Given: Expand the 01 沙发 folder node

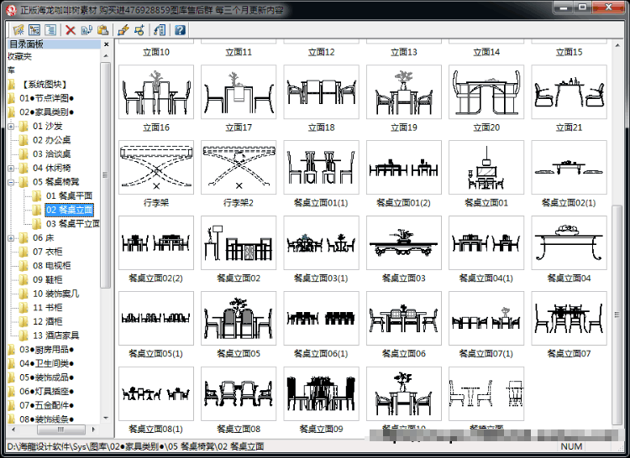Looking at the screenshot, I should (11, 127).
